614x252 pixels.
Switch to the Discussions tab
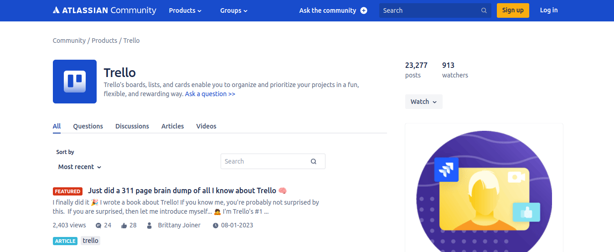132,126
